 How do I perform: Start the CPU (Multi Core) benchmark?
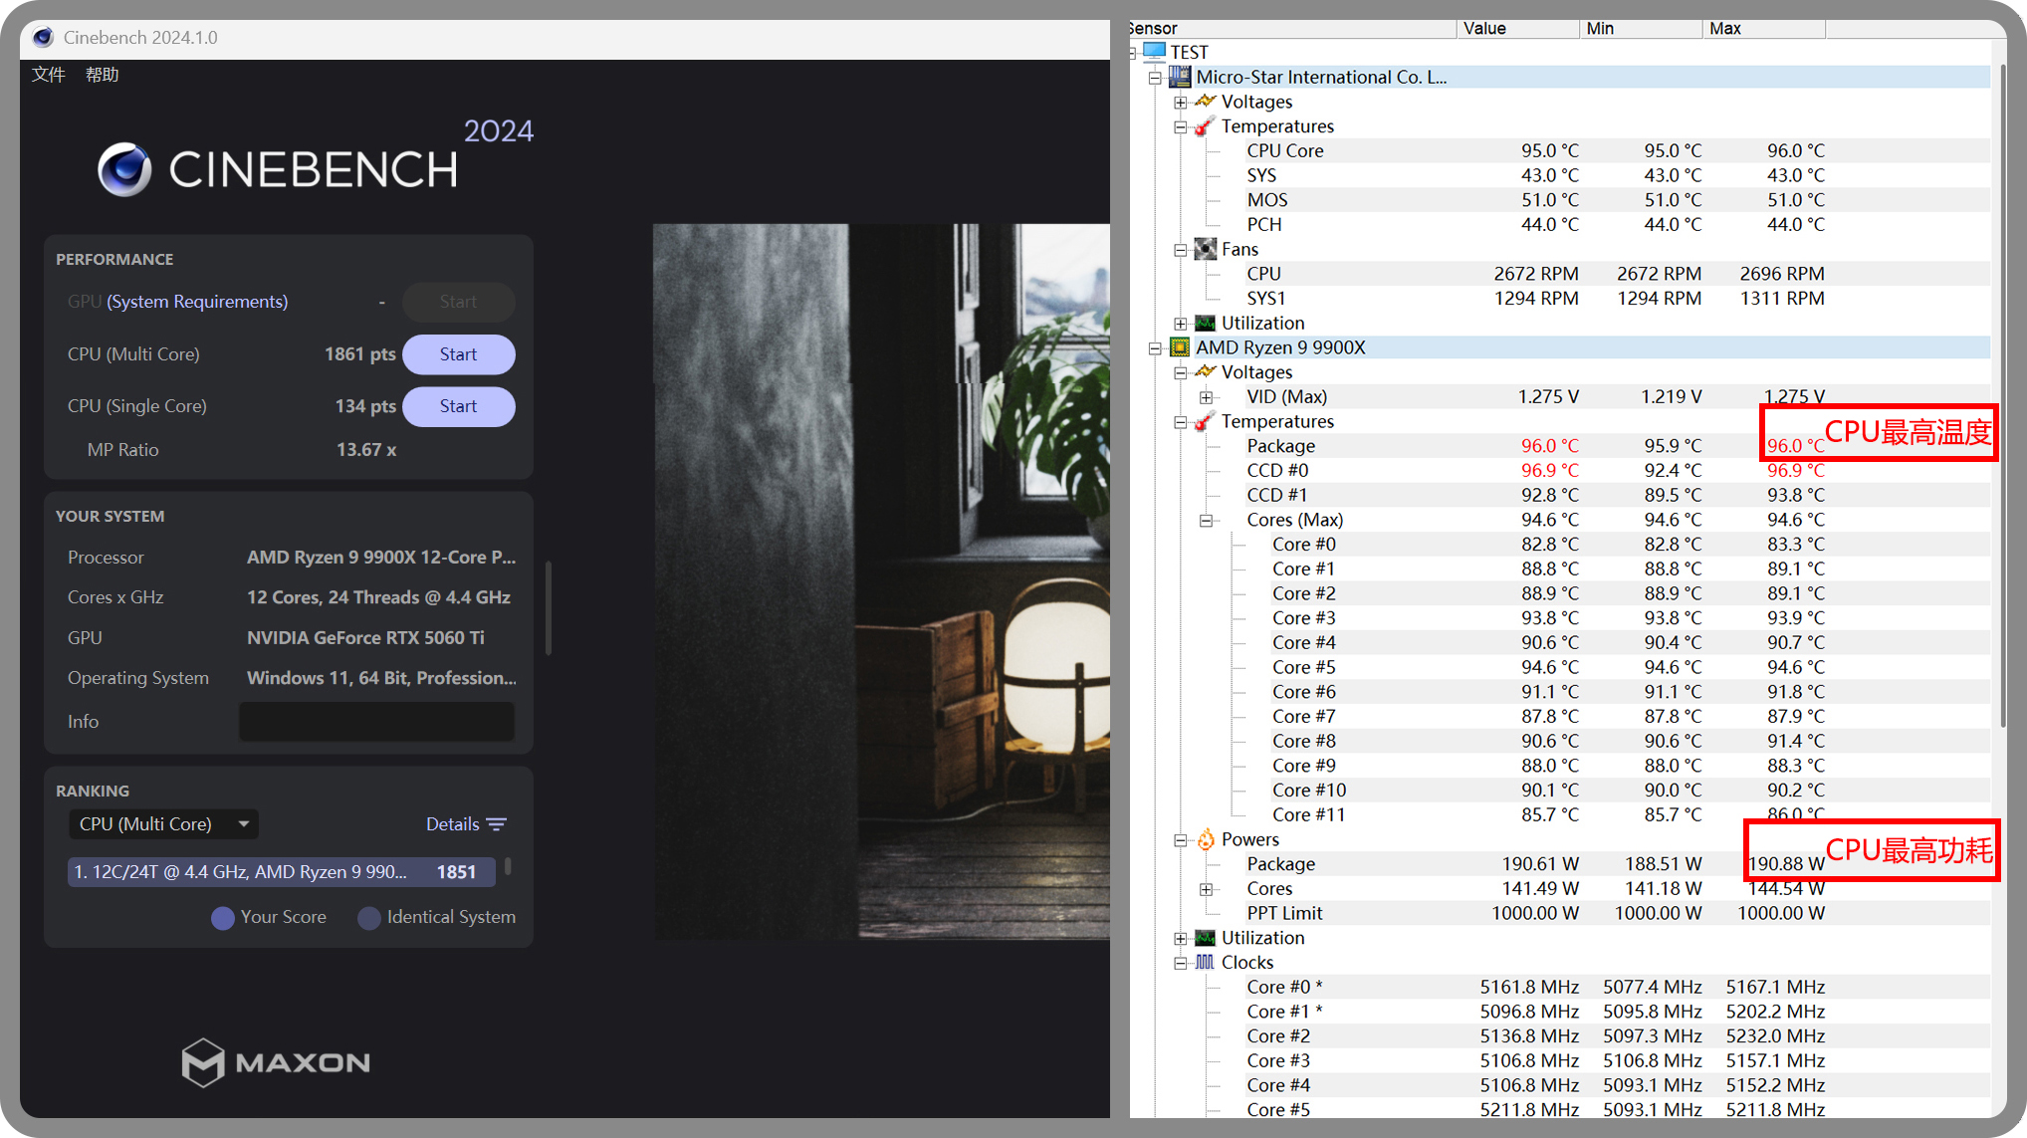(x=458, y=354)
